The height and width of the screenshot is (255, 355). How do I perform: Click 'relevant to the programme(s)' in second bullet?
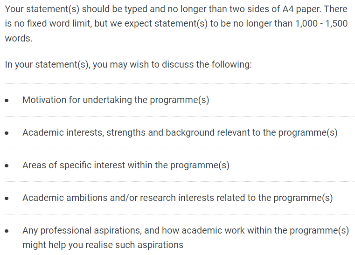(278, 132)
